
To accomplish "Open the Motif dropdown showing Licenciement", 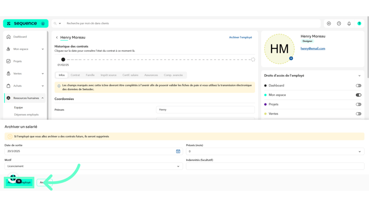I will click(x=94, y=166).
